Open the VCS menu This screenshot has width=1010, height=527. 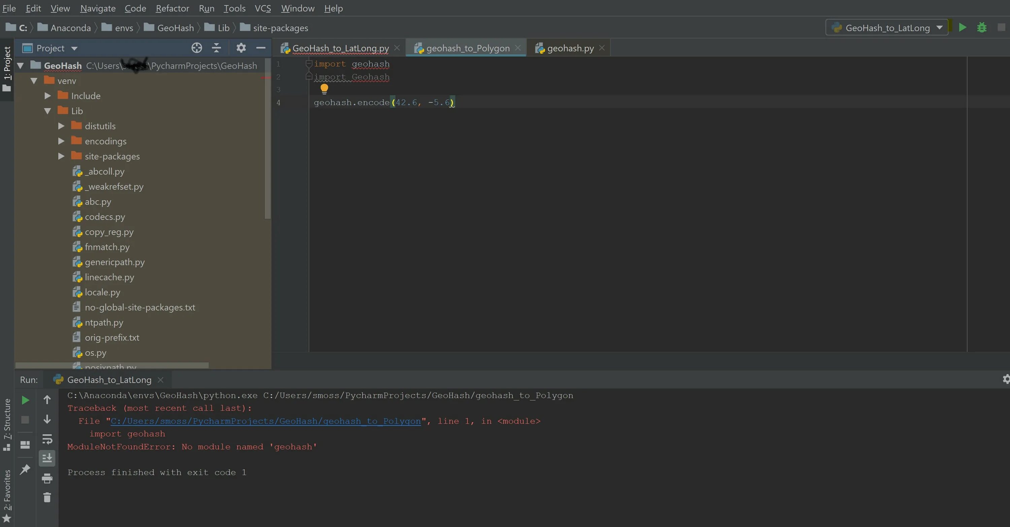263,8
